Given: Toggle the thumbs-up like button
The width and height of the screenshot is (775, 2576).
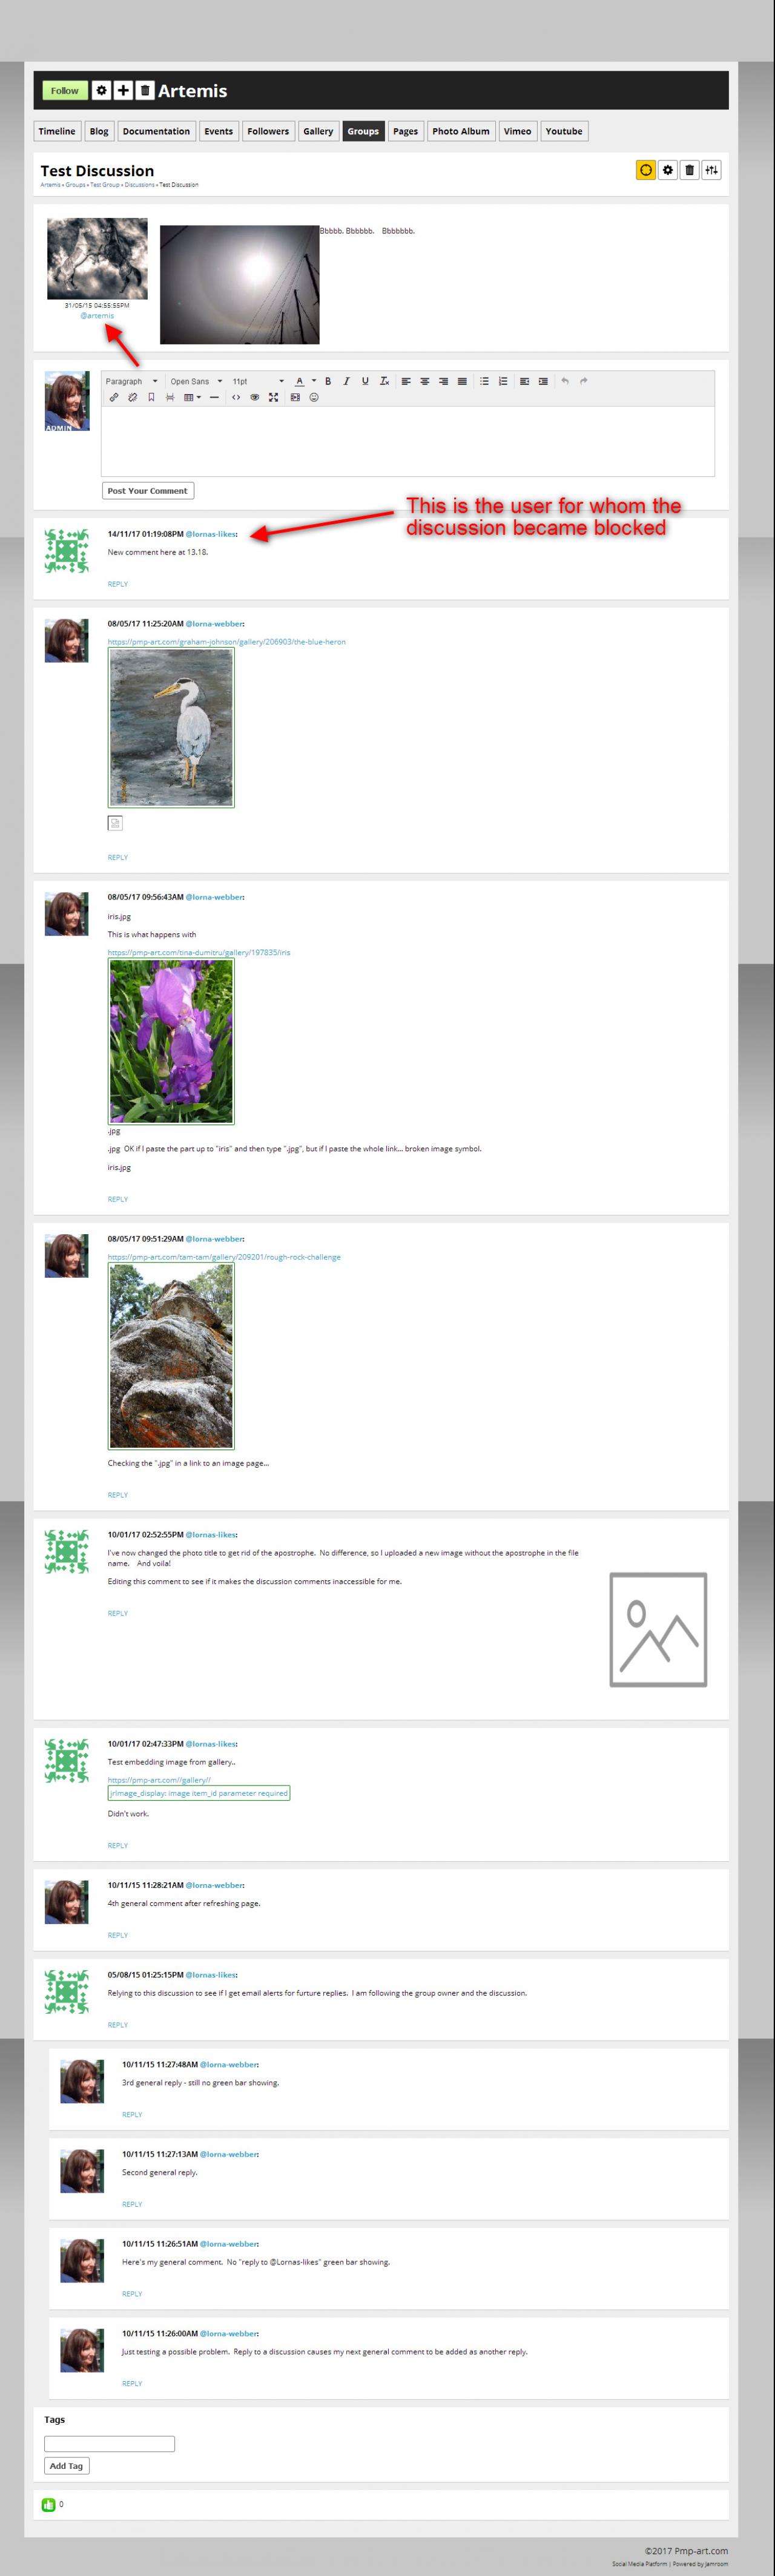Looking at the screenshot, I should [x=48, y=2504].
